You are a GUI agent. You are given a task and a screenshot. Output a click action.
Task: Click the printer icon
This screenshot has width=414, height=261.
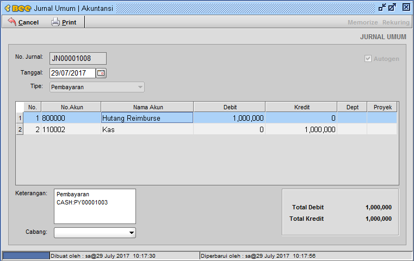pyautogui.click(x=55, y=22)
